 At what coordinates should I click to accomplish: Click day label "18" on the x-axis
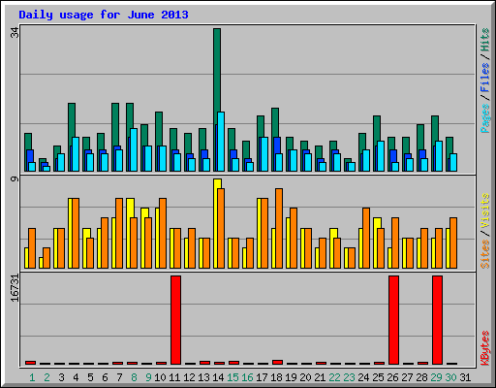coord(276,377)
